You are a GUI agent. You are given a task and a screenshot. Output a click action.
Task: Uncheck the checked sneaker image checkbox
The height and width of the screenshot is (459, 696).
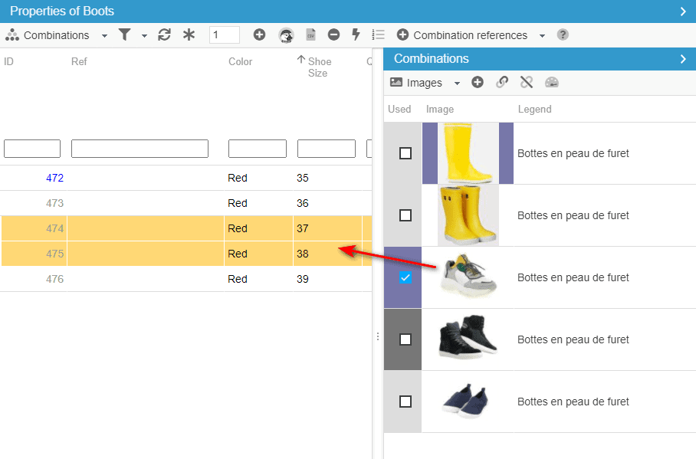405,277
